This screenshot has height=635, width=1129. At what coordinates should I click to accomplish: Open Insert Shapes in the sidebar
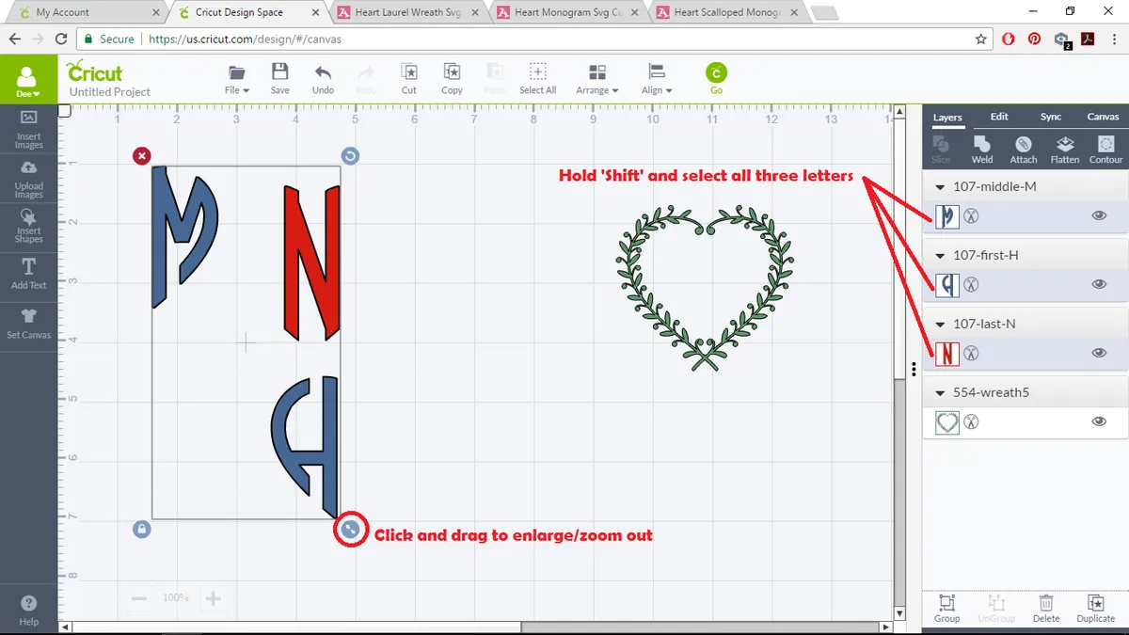tap(28, 227)
